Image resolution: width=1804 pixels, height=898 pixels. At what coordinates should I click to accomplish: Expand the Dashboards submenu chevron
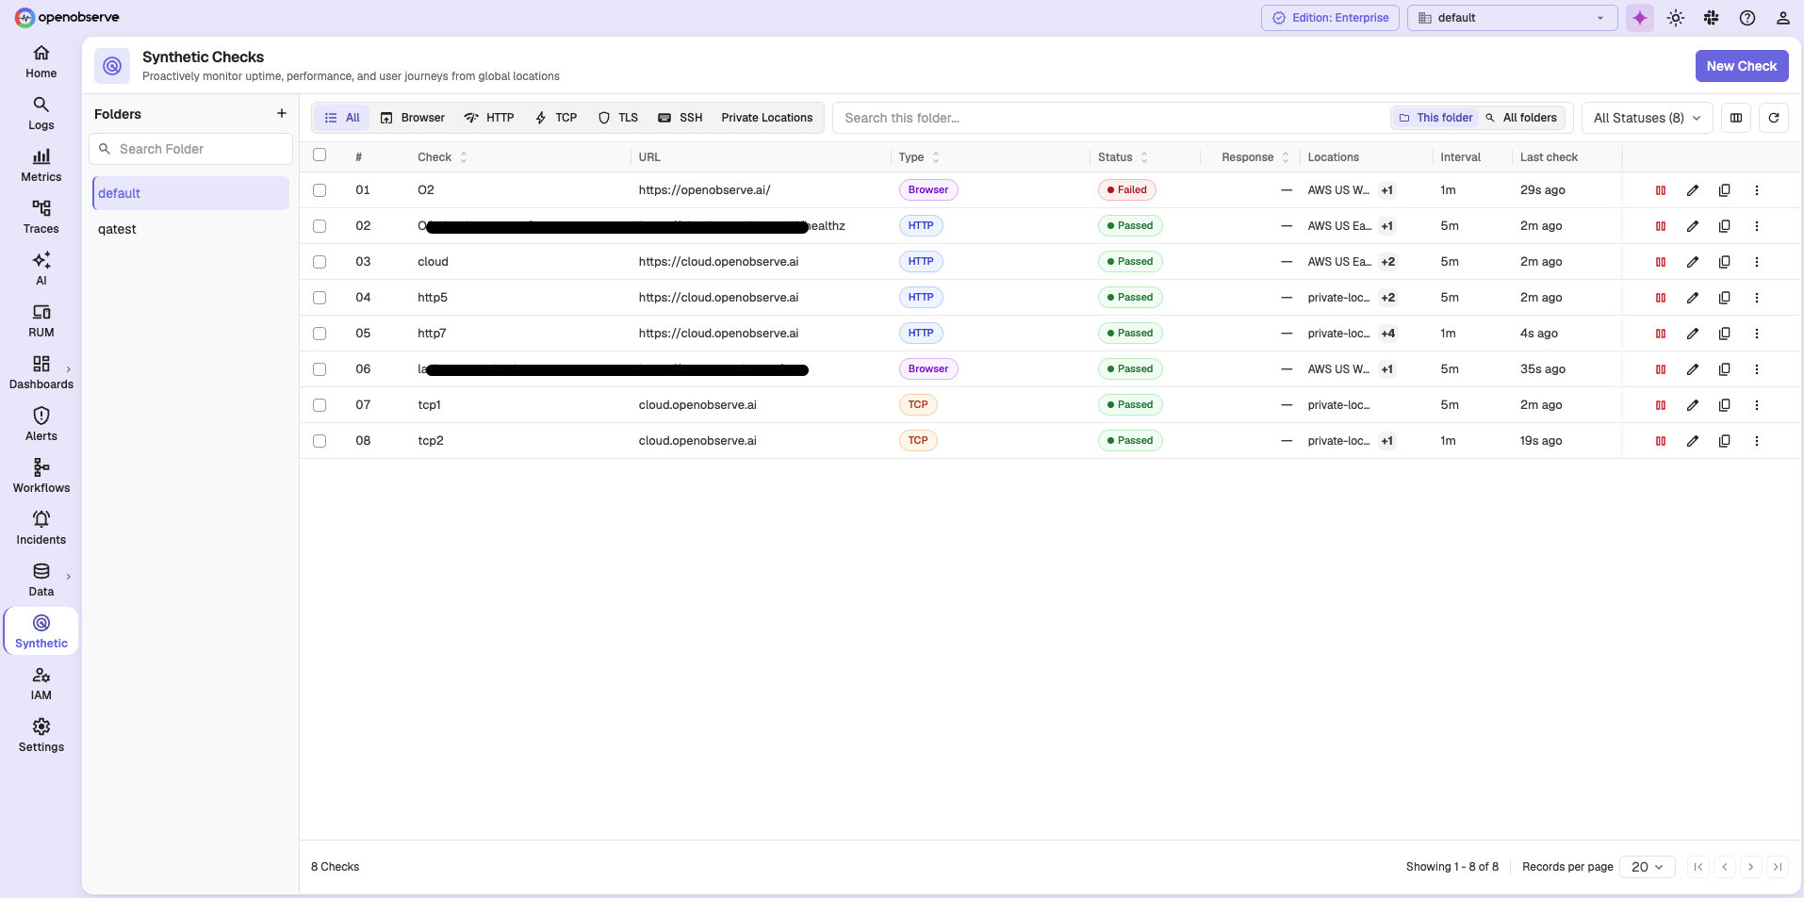(69, 369)
